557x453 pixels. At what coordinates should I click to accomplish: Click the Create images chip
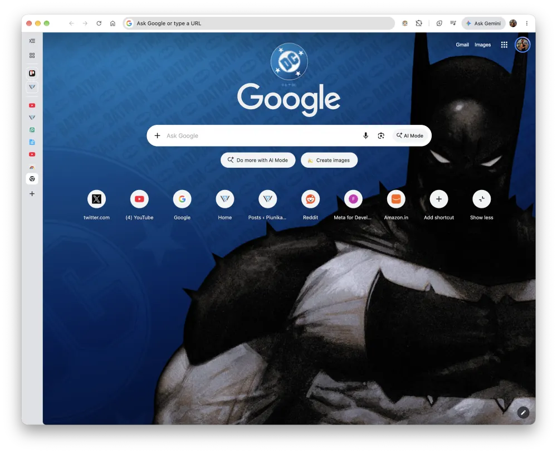coord(329,160)
